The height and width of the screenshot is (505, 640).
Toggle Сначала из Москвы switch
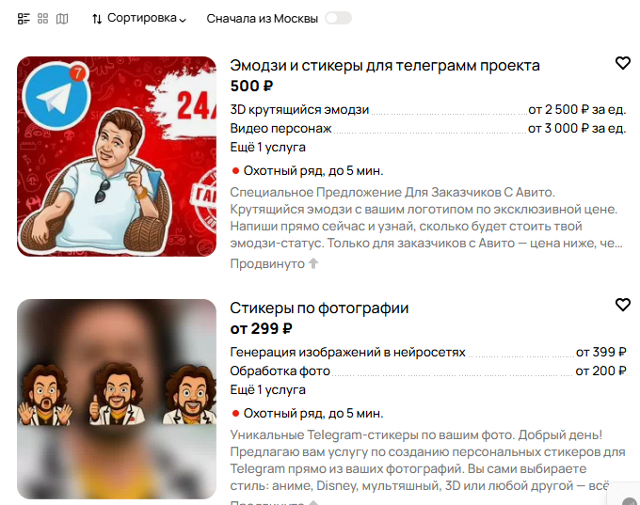tap(338, 19)
